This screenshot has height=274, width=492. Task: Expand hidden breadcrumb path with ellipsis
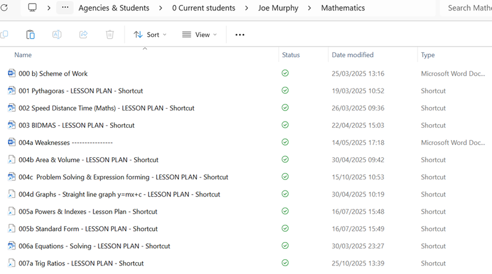(x=65, y=8)
